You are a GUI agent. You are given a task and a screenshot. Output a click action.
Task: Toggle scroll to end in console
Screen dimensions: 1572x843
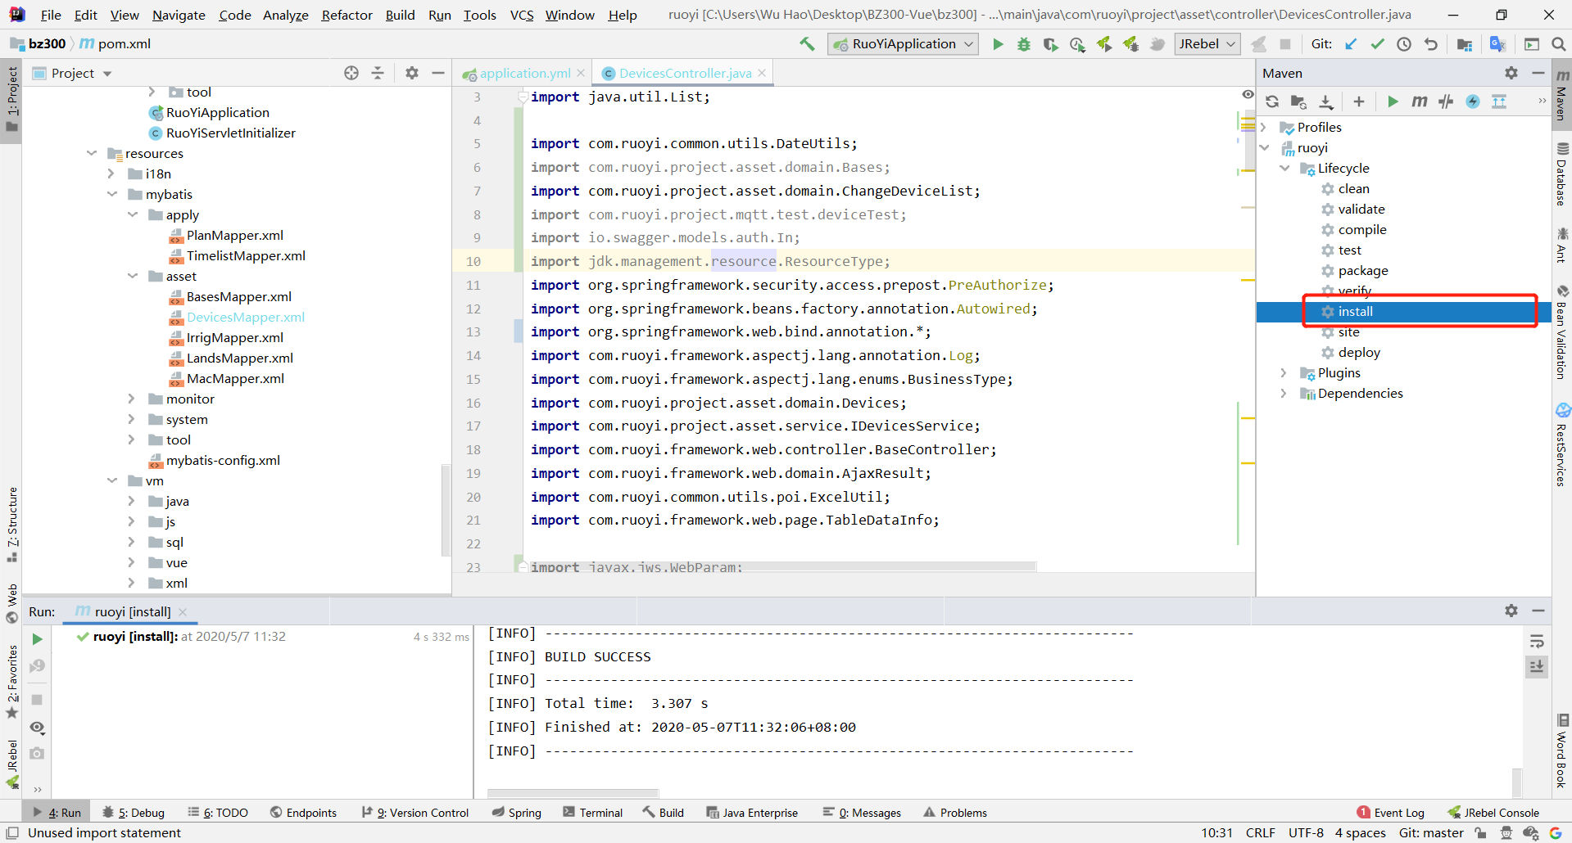[x=1537, y=667]
